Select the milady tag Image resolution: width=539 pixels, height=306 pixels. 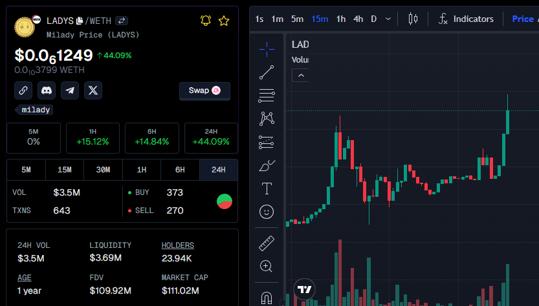tap(34, 110)
